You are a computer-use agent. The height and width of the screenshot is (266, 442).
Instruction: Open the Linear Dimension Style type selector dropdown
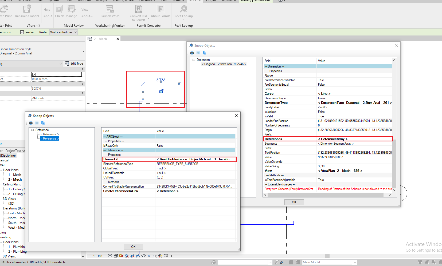pos(84,51)
